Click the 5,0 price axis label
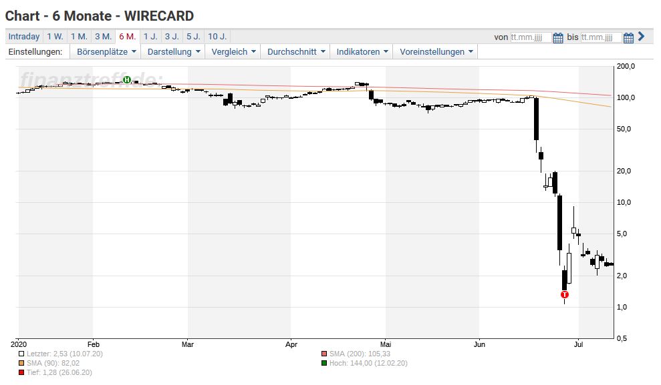Viewport: 661px width, 385px height. [622, 234]
